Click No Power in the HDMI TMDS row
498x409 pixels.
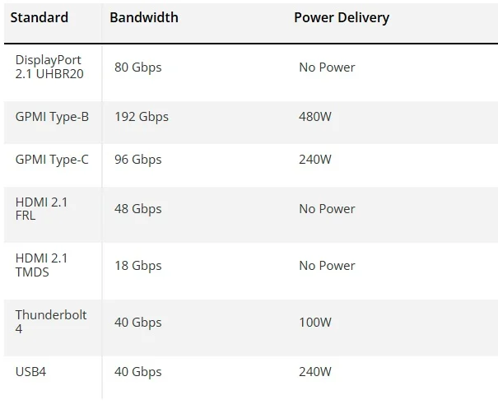tap(327, 266)
